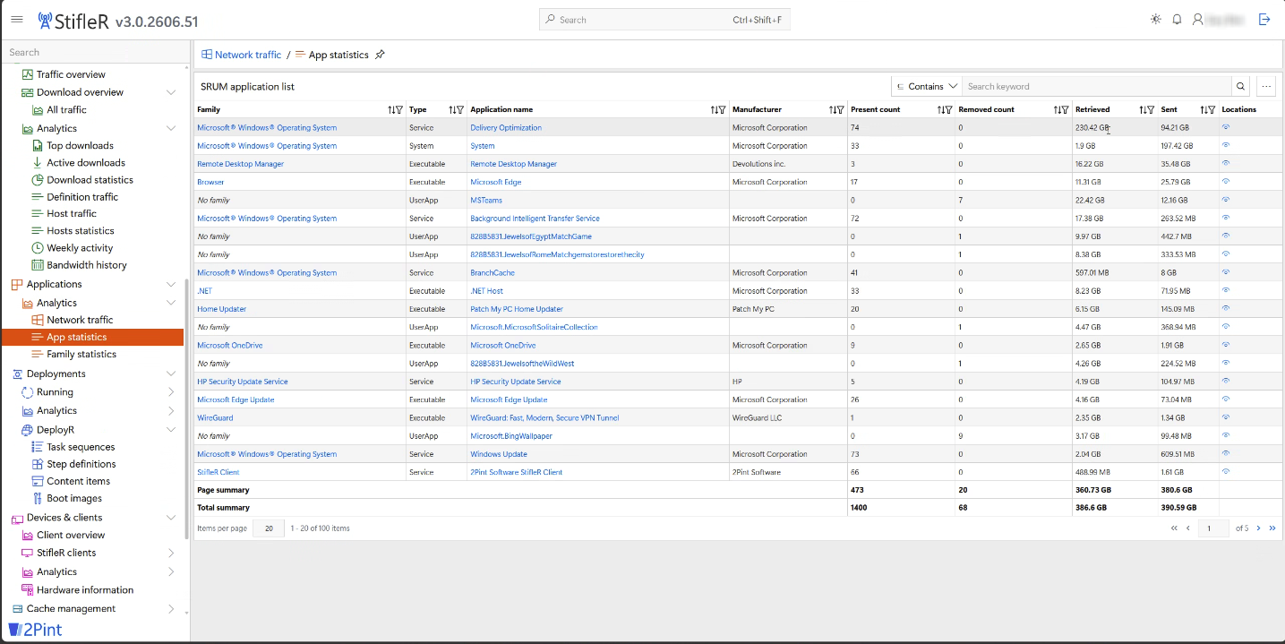The image size is (1285, 644).
Task: Toggle light/dark theme sun icon
Action: coord(1156,20)
